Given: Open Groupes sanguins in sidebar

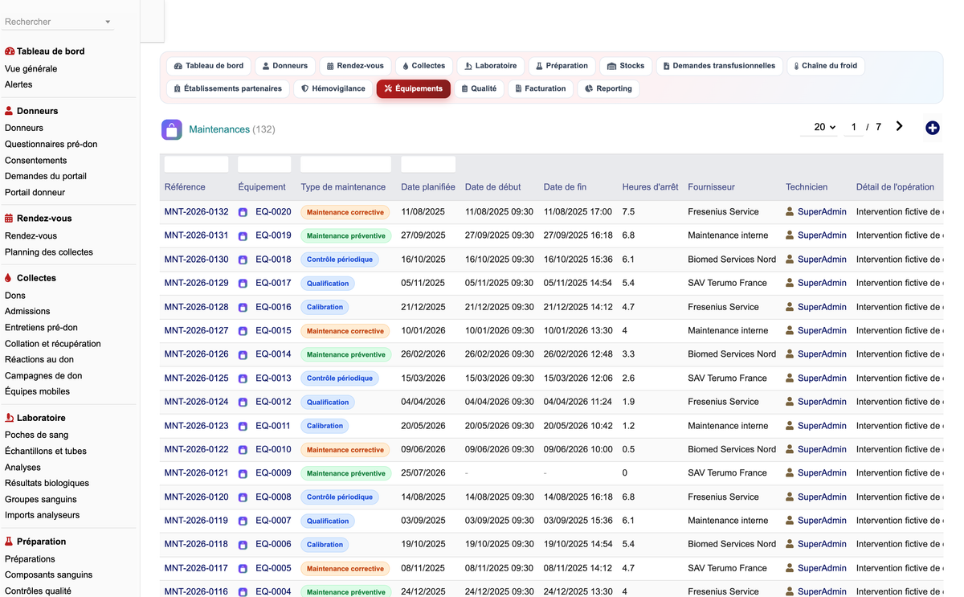Looking at the screenshot, I should 39,499.
